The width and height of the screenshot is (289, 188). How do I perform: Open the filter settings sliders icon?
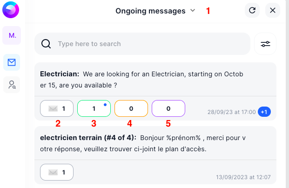pos(265,44)
